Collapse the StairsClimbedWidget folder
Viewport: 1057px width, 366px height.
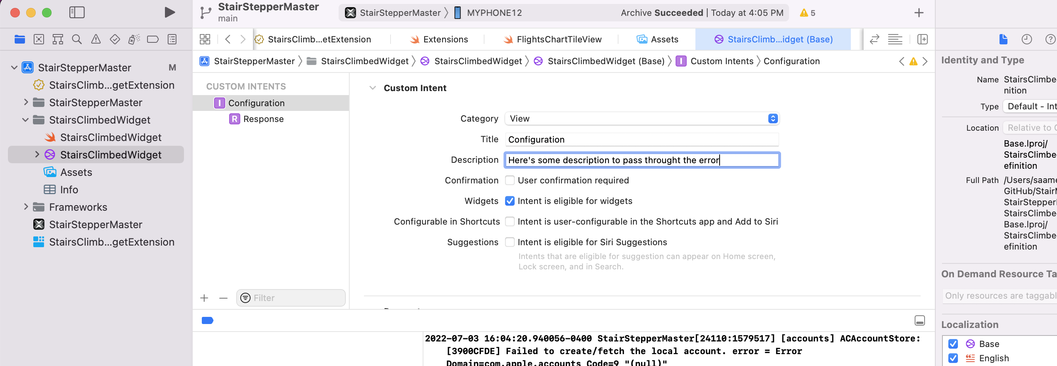click(x=25, y=120)
